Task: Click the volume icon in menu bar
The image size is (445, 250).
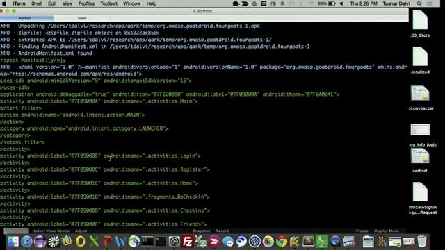Action: 341,3
